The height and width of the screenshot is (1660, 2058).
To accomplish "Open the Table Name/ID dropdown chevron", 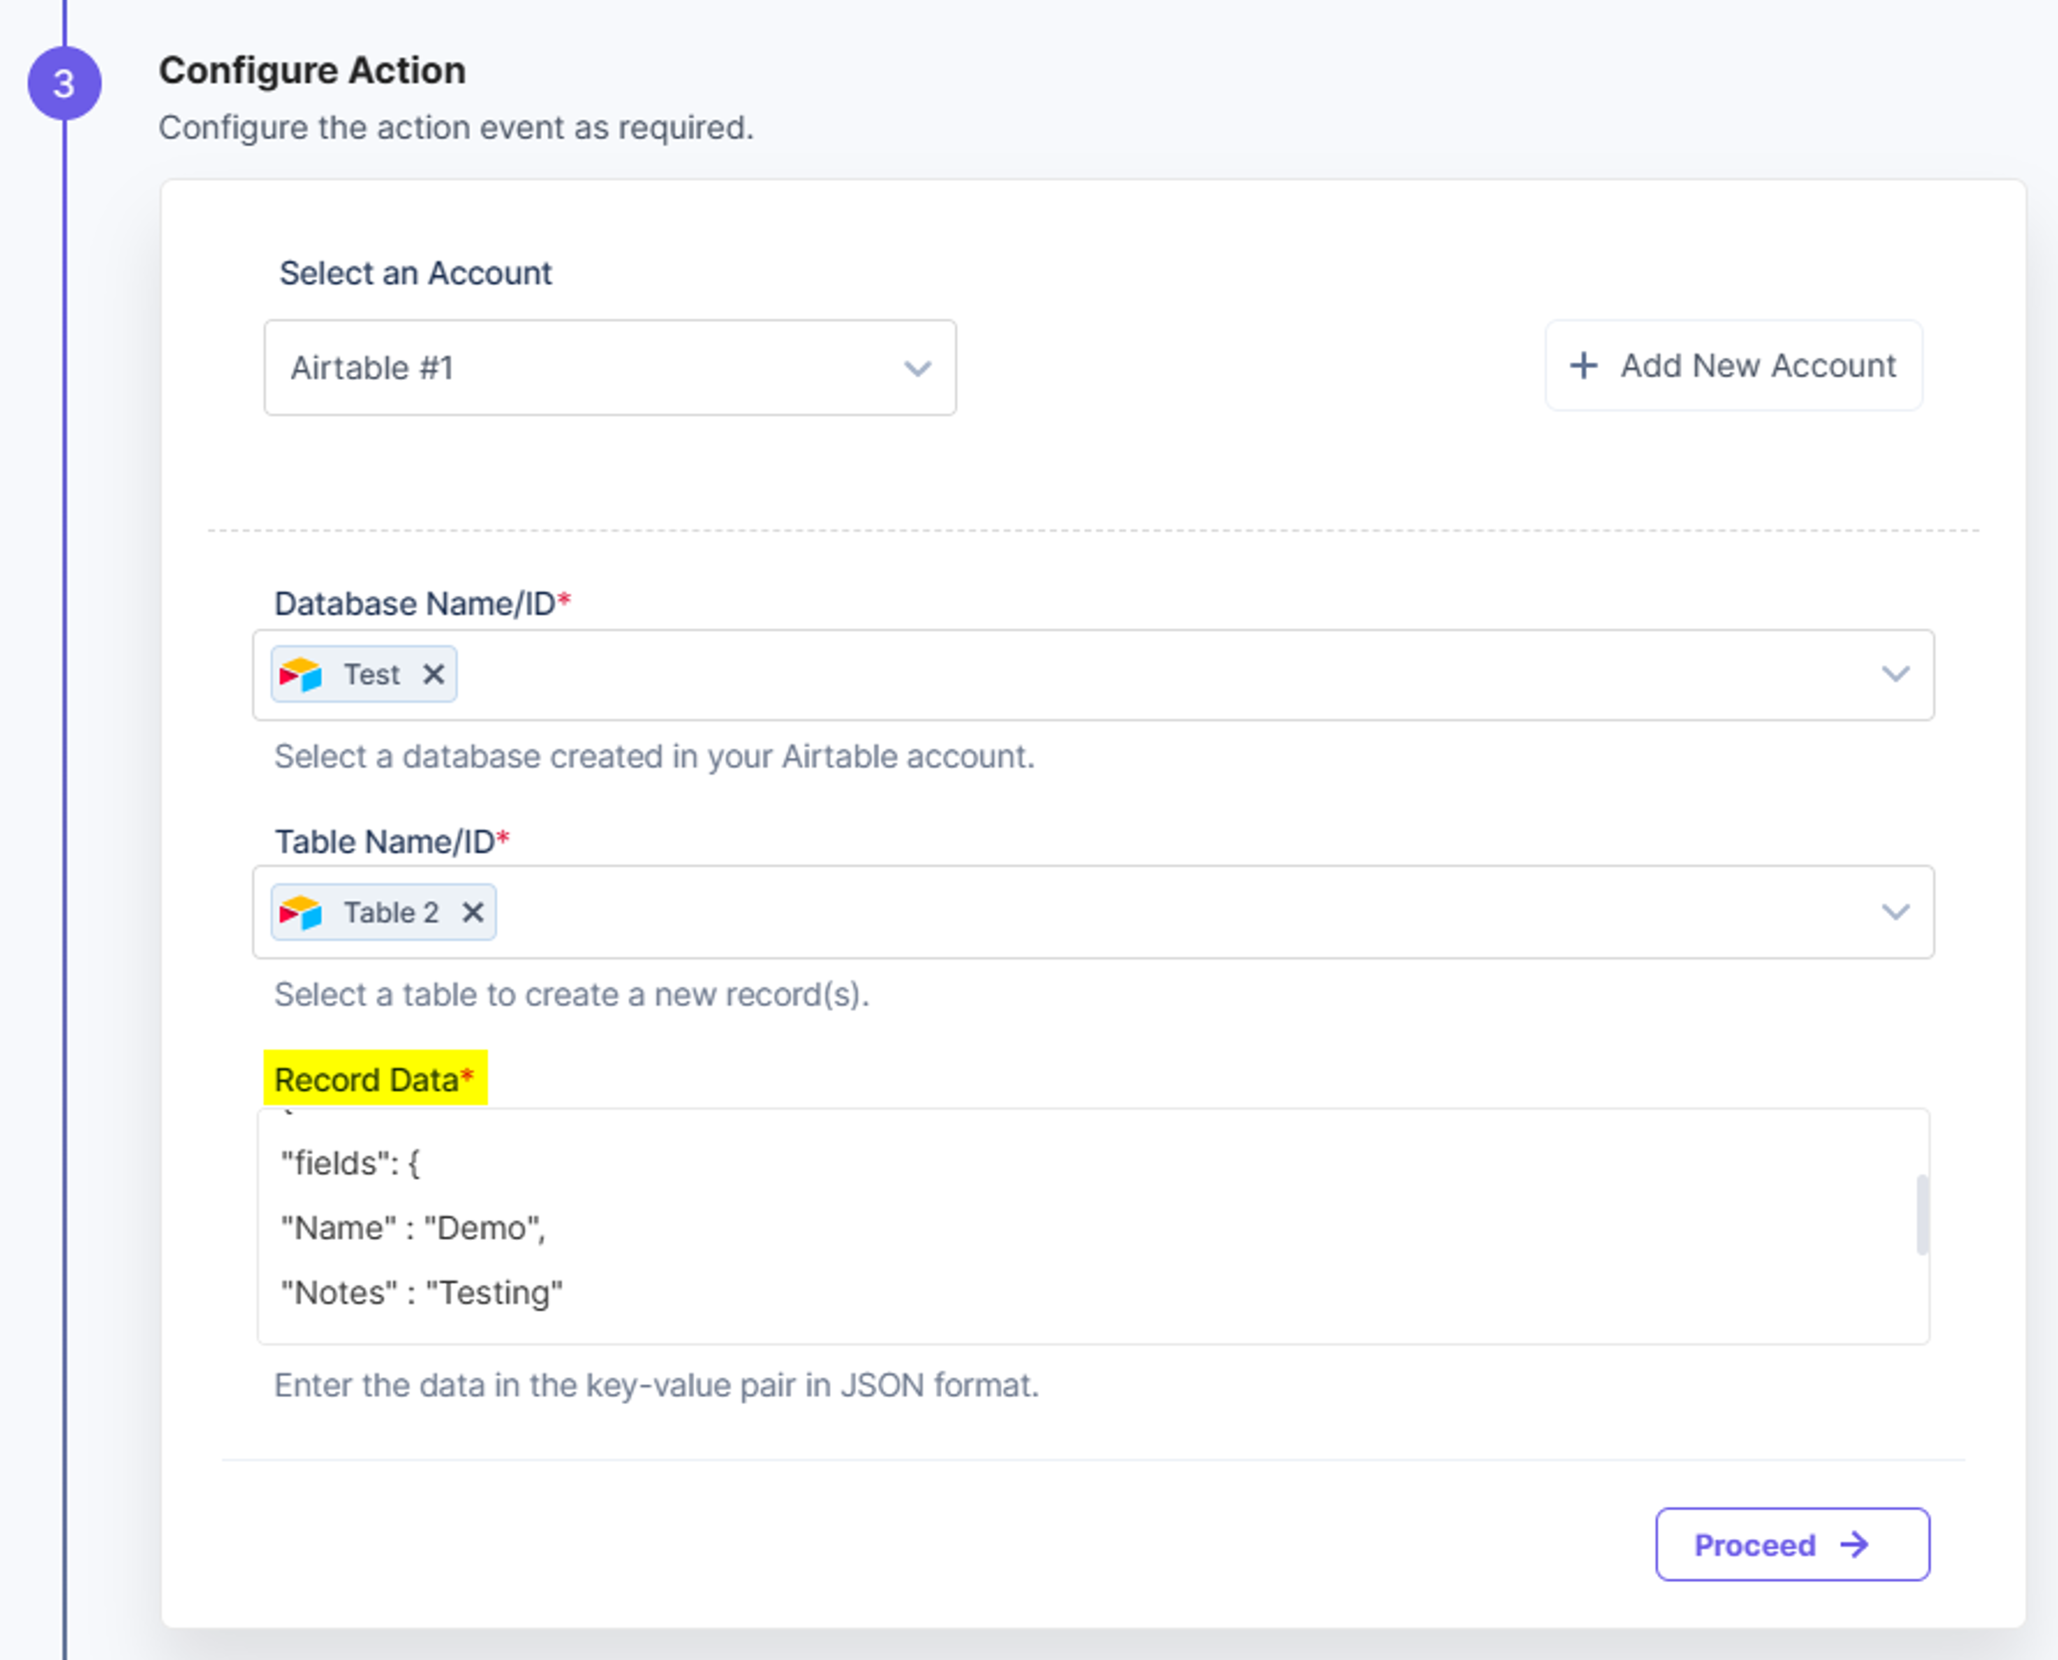I will pyautogui.click(x=1896, y=912).
